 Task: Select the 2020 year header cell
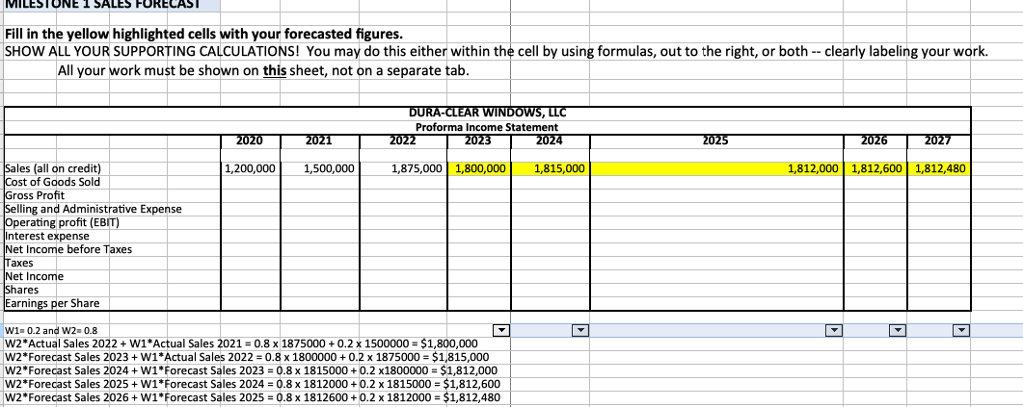(250, 140)
